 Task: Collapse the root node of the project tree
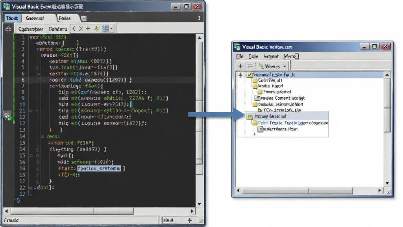click(x=240, y=75)
